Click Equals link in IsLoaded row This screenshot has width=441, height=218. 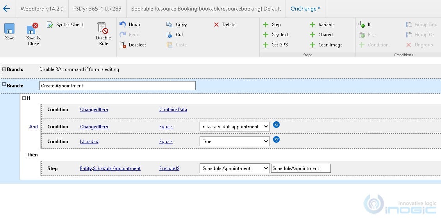pyautogui.click(x=166, y=141)
